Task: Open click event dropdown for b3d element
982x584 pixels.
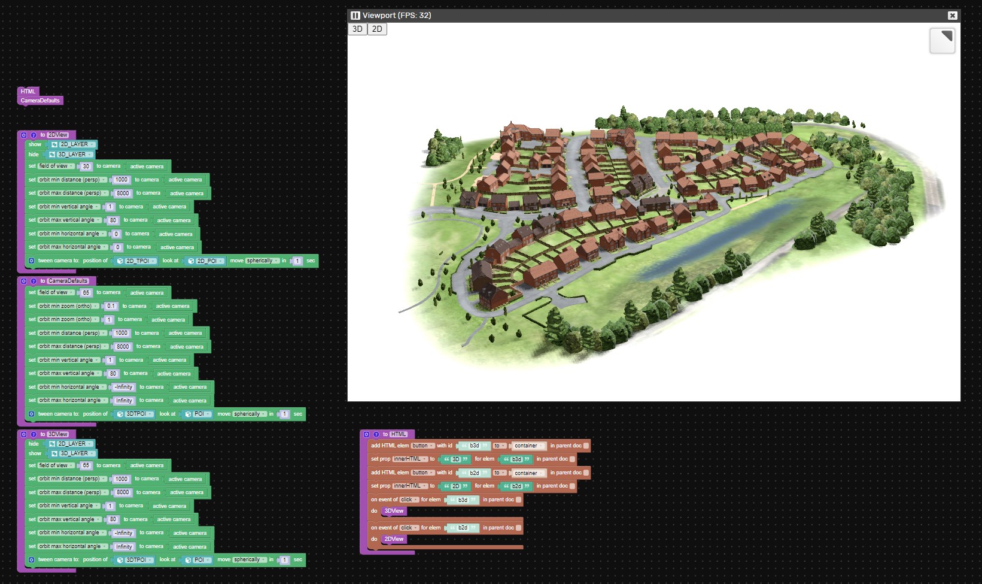Action: (409, 500)
